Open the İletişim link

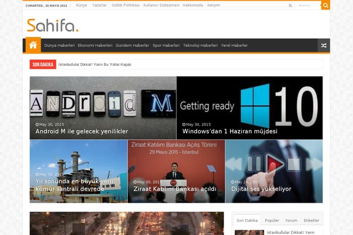[x=214, y=5]
